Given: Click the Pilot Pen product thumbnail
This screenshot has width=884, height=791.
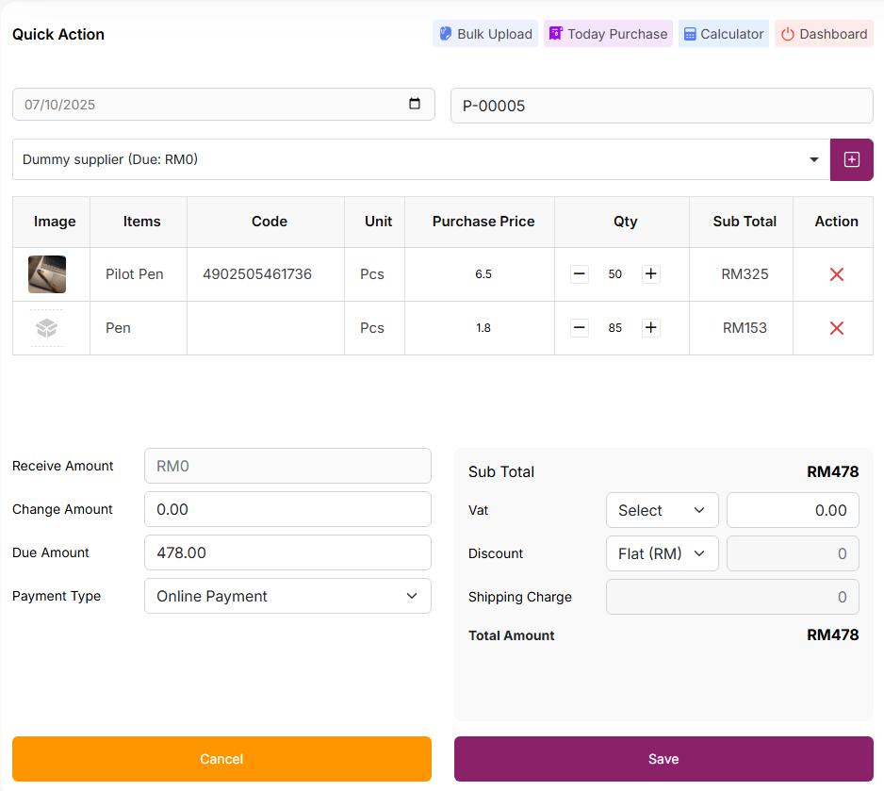Looking at the screenshot, I should pyautogui.click(x=47, y=274).
